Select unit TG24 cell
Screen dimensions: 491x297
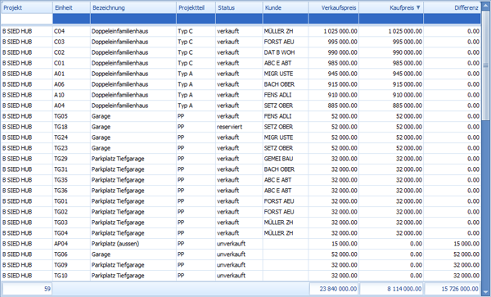pyautogui.click(x=71, y=137)
